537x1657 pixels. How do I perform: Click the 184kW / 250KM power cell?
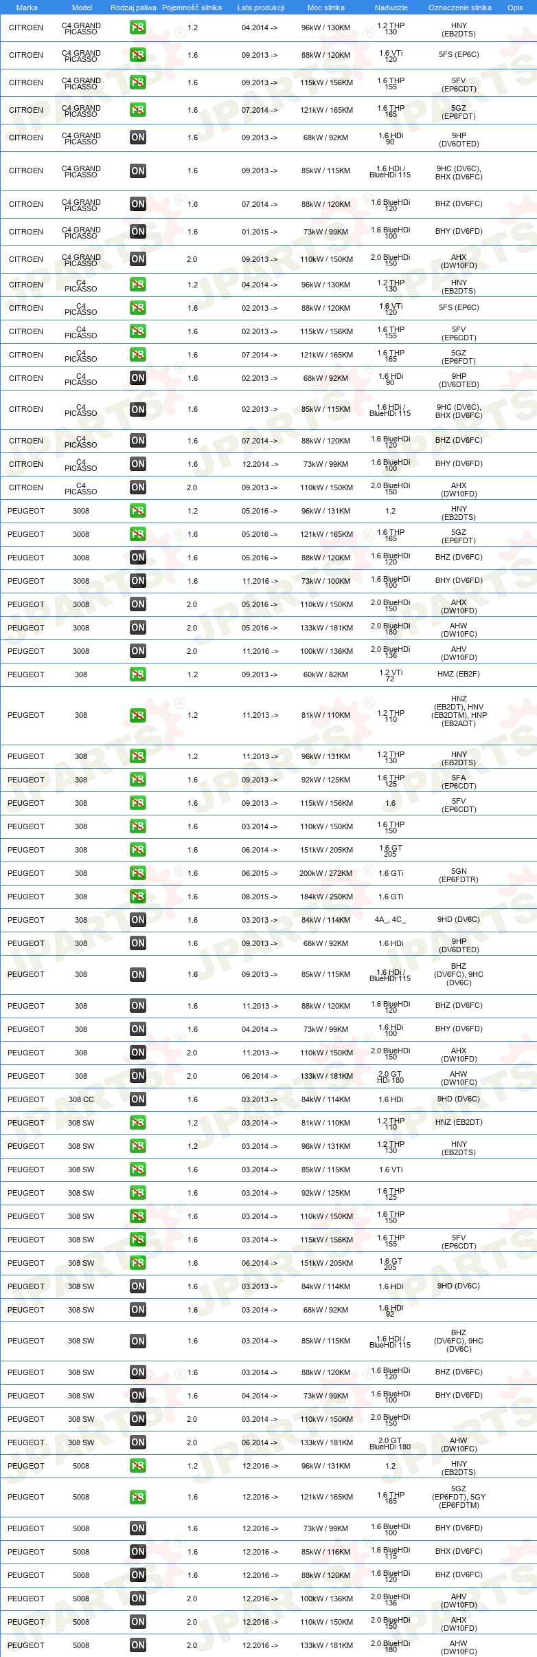327,897
